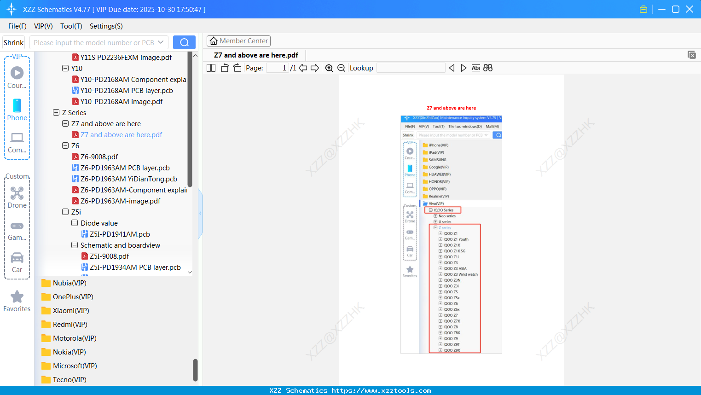Collapse the left panel with the splitter handle
This screenshot has width=701, height=395.
(200, 213)
